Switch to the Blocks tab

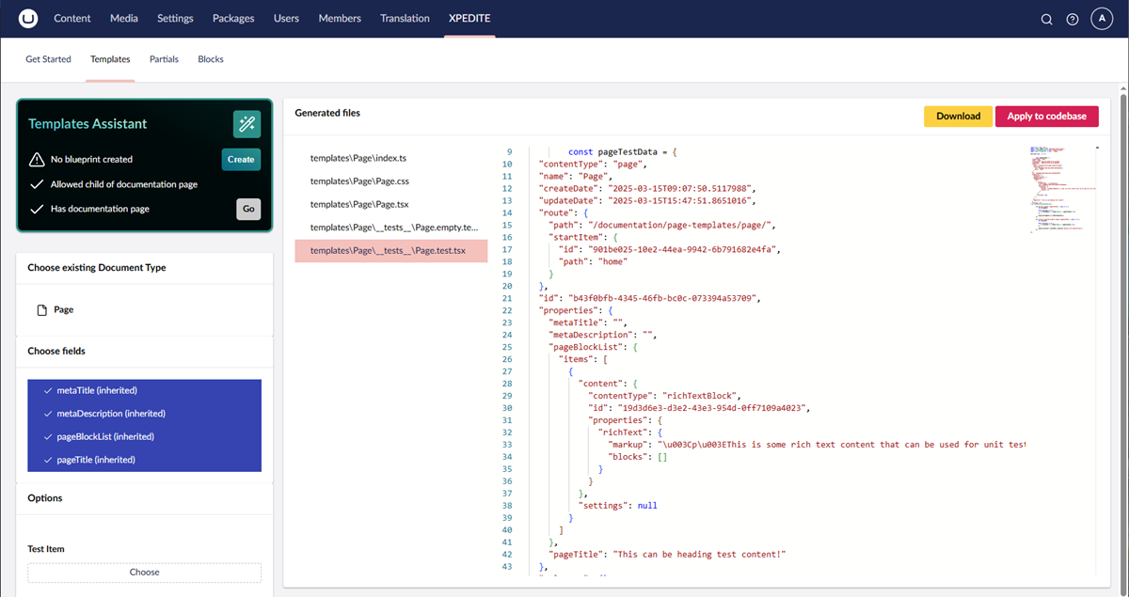point(211,59)
